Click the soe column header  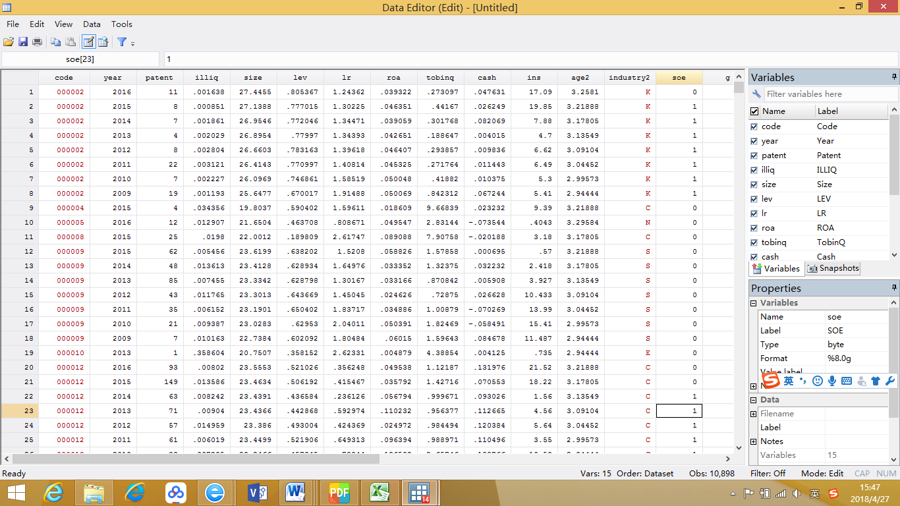pos(679,77)
